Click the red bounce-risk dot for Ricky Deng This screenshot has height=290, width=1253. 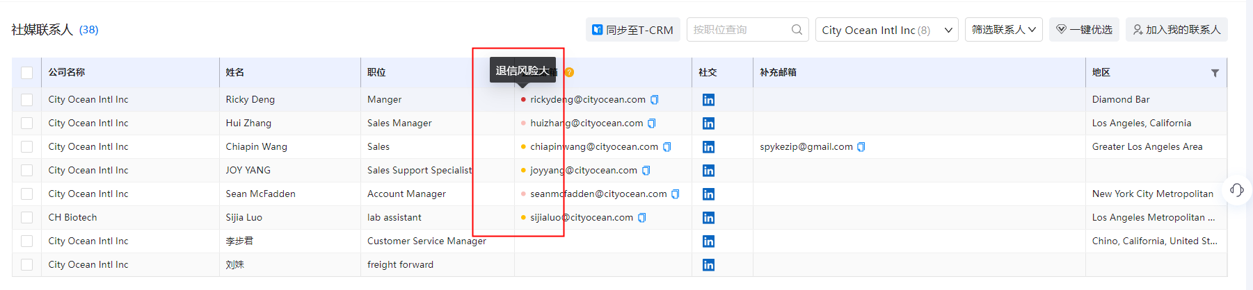tap(523, 100)
